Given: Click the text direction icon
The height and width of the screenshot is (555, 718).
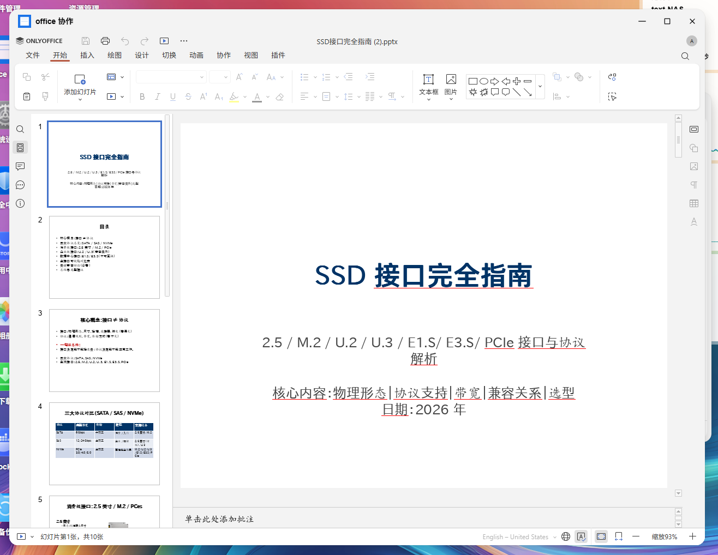Looking at the screenshot, I should coord(392,96).
